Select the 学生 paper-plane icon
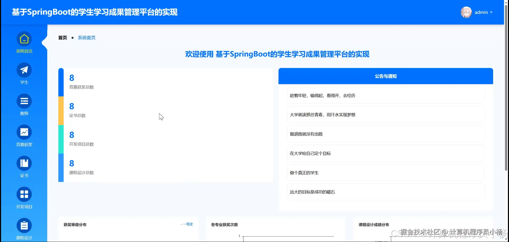This screenshot has height=242, width=509. [x=24, y=70]
